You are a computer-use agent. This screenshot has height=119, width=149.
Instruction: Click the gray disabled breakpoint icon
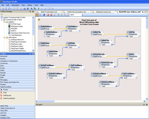pos(54,15)
